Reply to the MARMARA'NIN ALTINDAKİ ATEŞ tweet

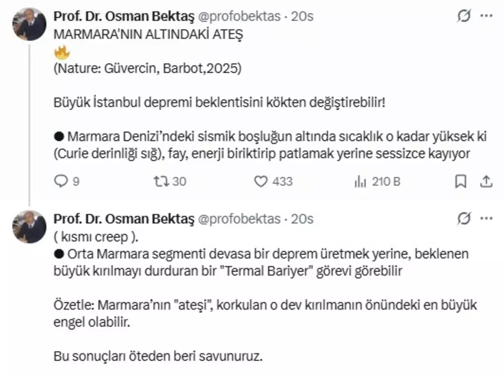coord(61,181)
